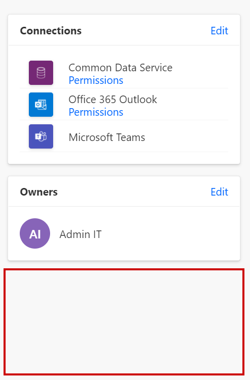Screen dimensions: 250x380
Task: Open Permissions under Common Data Service
Action: pyautogui.click(x=96, y=80)
